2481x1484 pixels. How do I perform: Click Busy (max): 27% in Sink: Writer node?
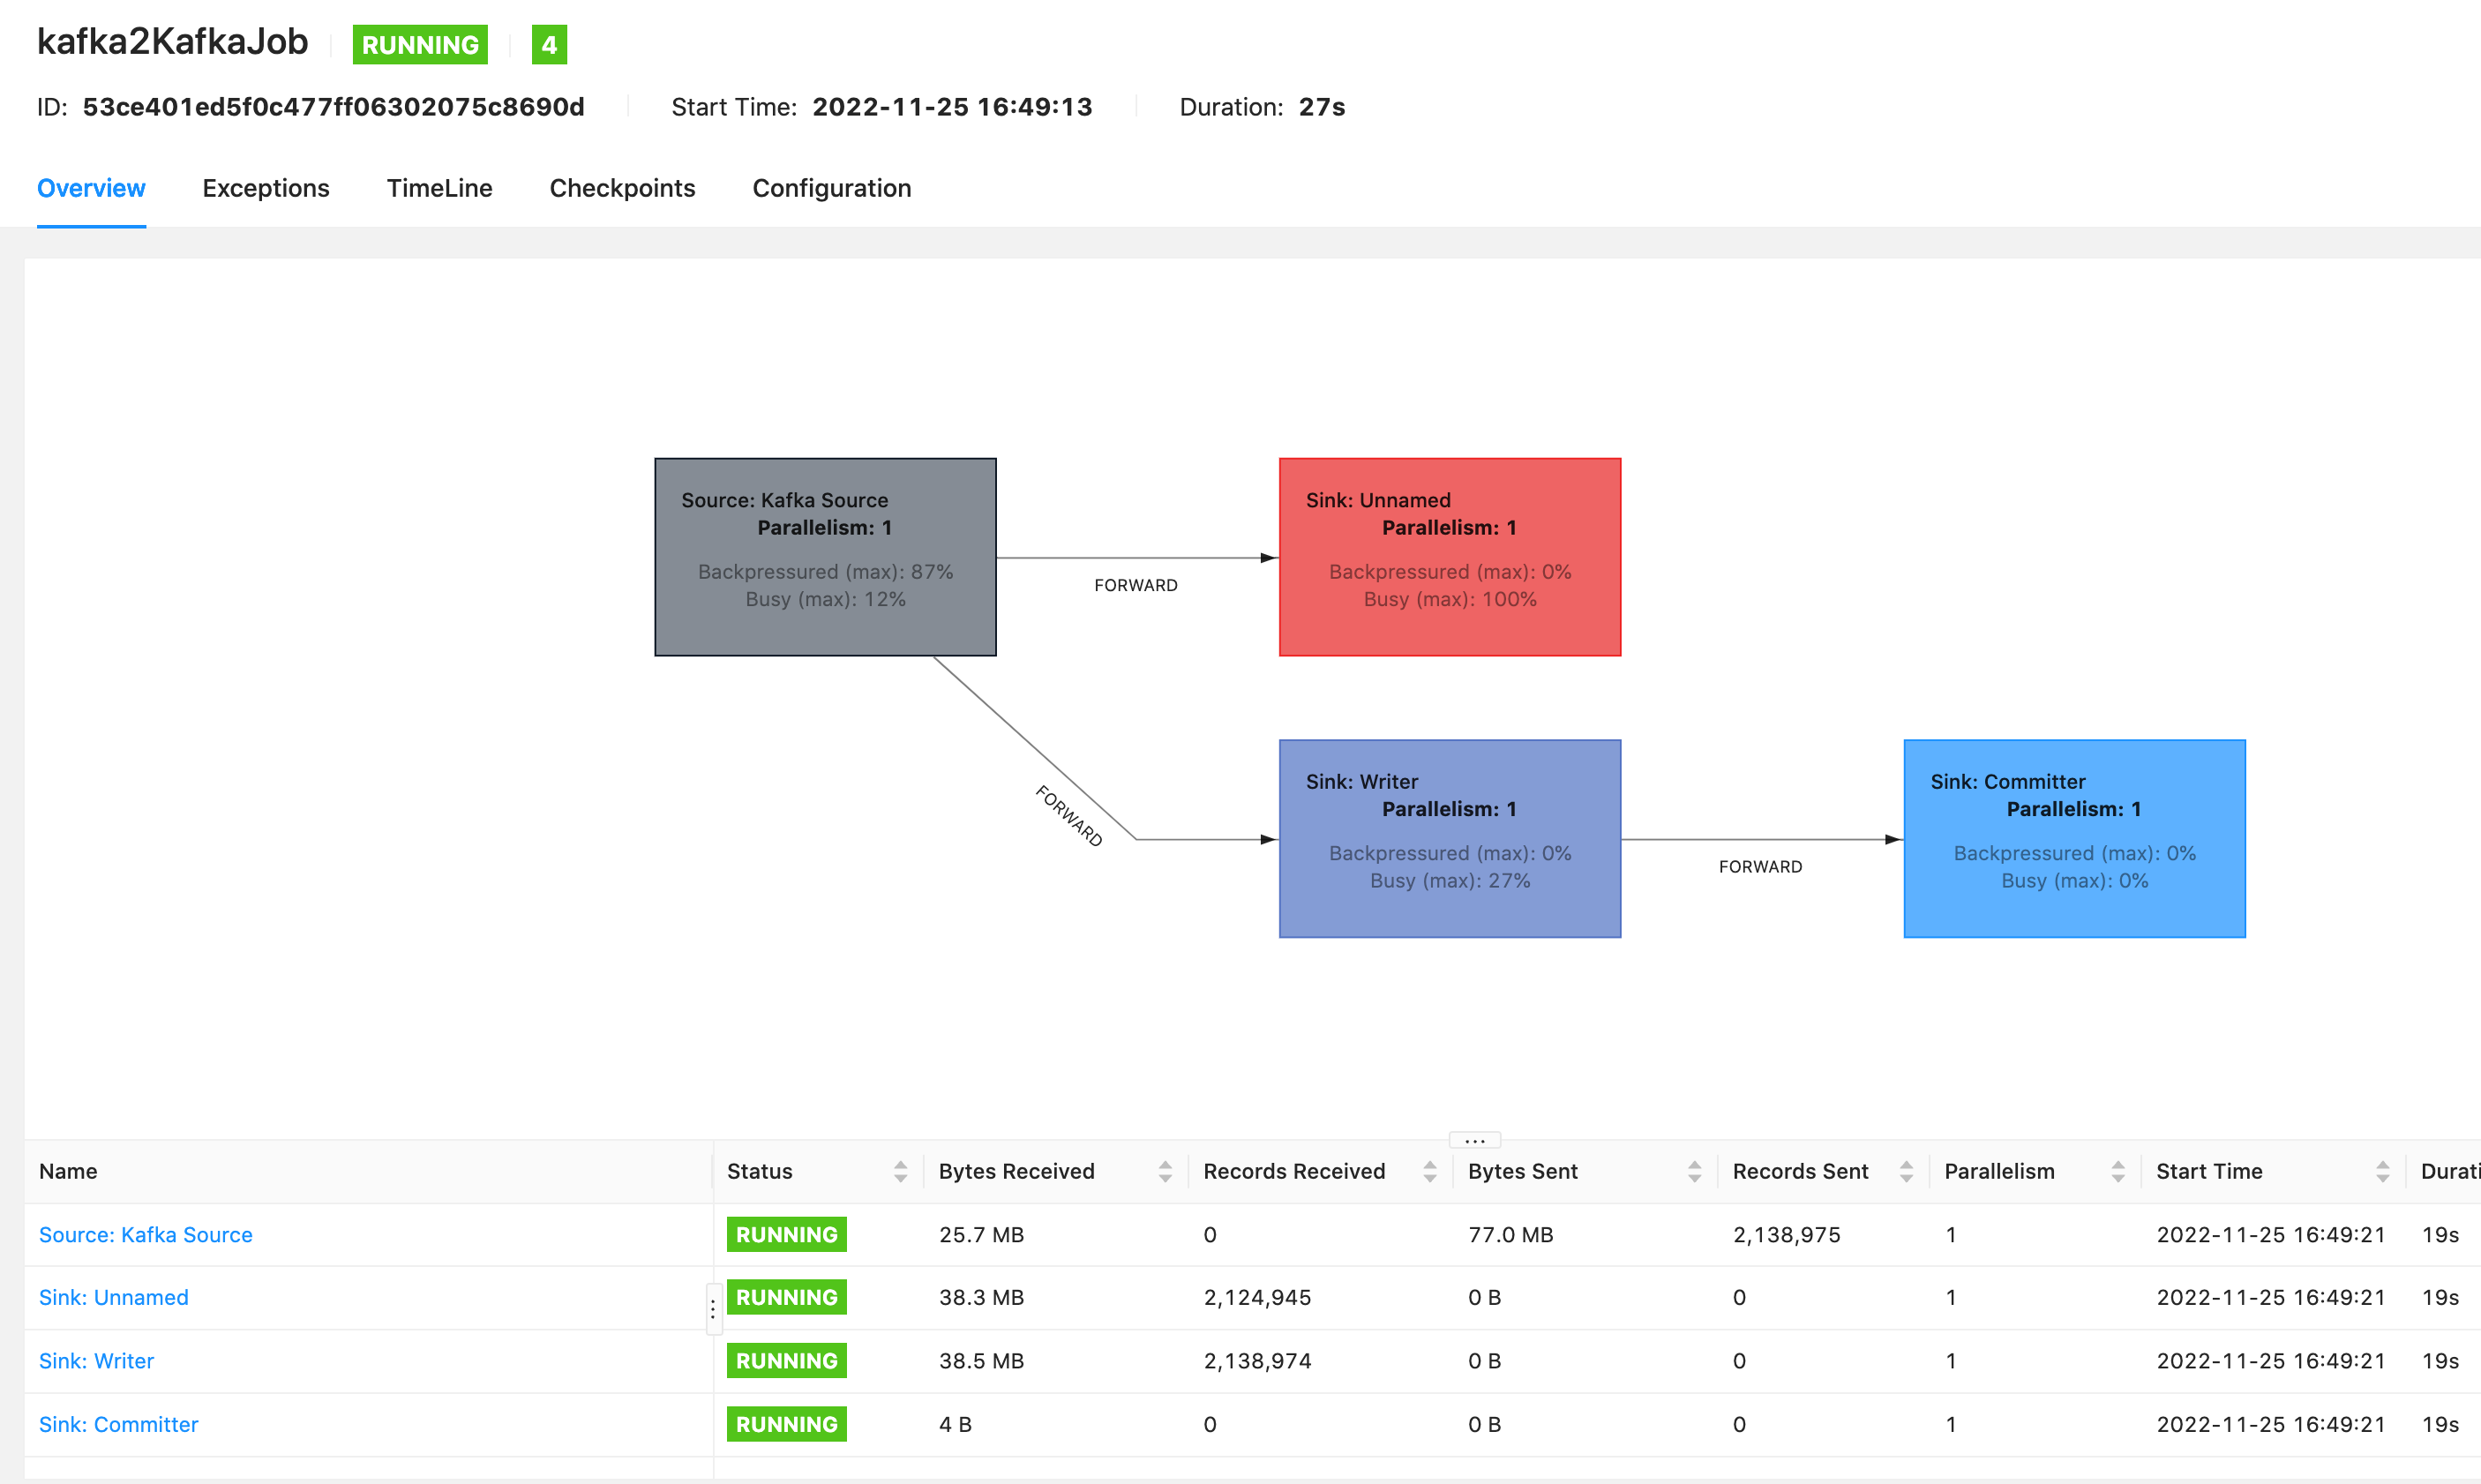click(1450, 880)
